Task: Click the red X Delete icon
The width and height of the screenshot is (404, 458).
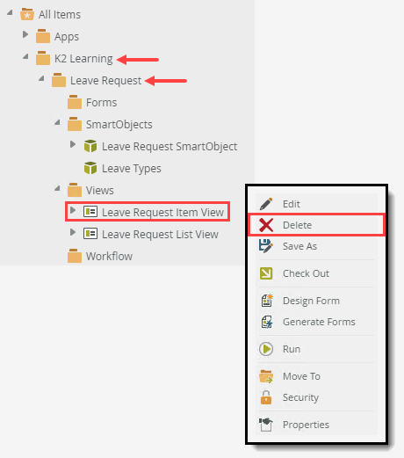Action: click(x=266, y=225)
